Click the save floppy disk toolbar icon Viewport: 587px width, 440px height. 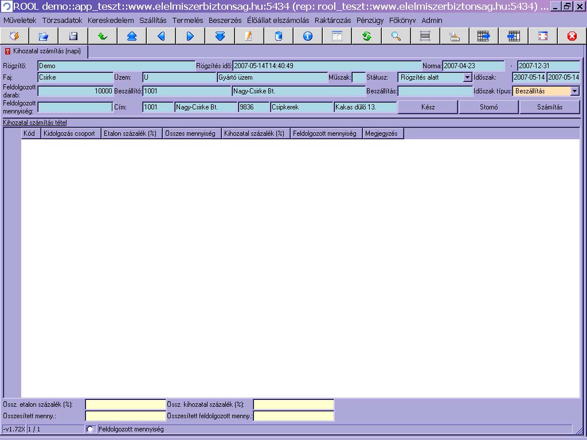tap(73, 36)
